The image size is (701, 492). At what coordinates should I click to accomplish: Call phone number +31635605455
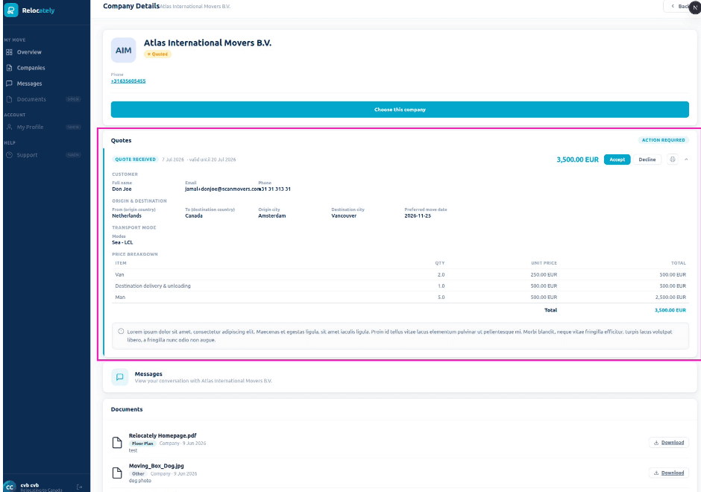(128, 81)
